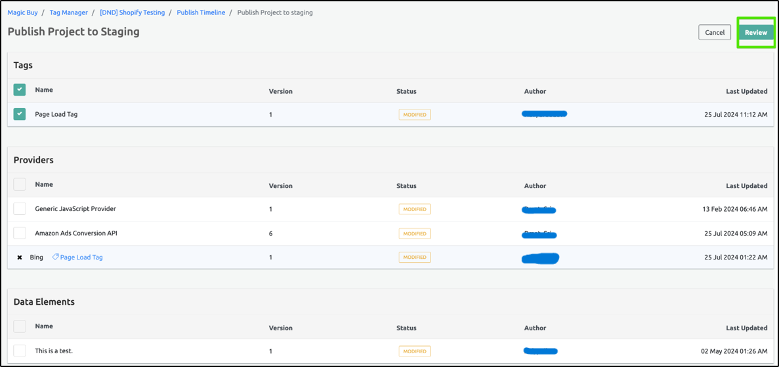Click the tag icon in the Bing row

pyautogui.click(x=55, y=258)
